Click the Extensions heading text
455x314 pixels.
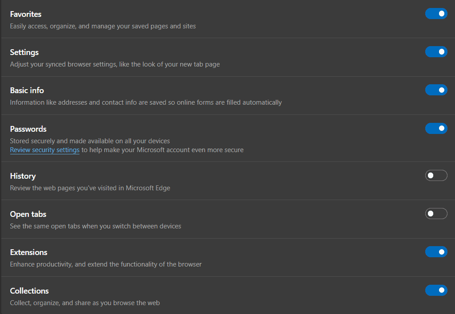(x=29, y=252)
